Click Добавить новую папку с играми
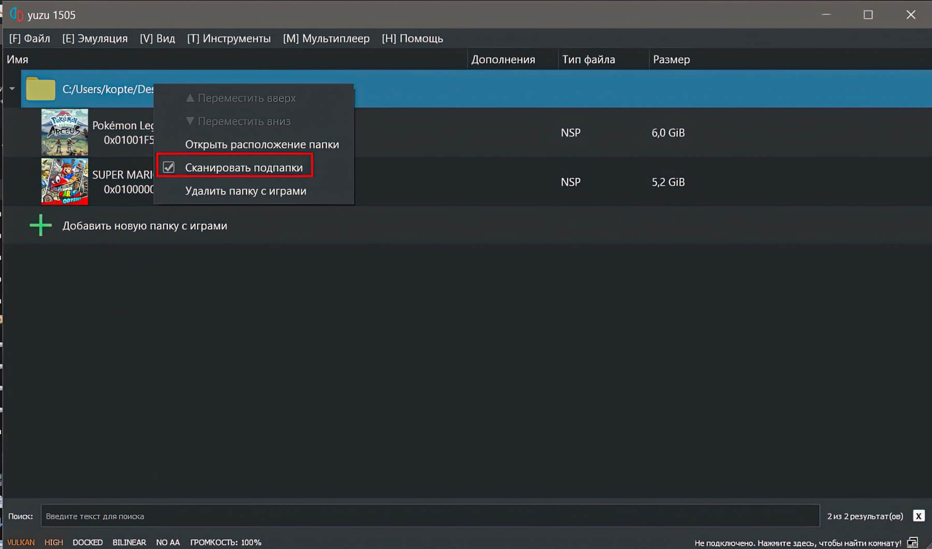 pos(144,226)
